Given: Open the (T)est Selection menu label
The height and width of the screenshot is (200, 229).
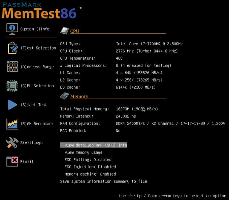Looking at the screenshot, I should point(38,48).
